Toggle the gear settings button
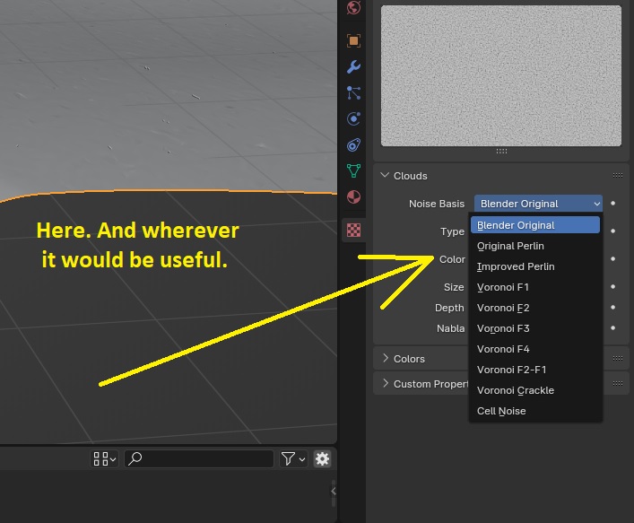Screen dimensions: 634x523 coord(322,458)
